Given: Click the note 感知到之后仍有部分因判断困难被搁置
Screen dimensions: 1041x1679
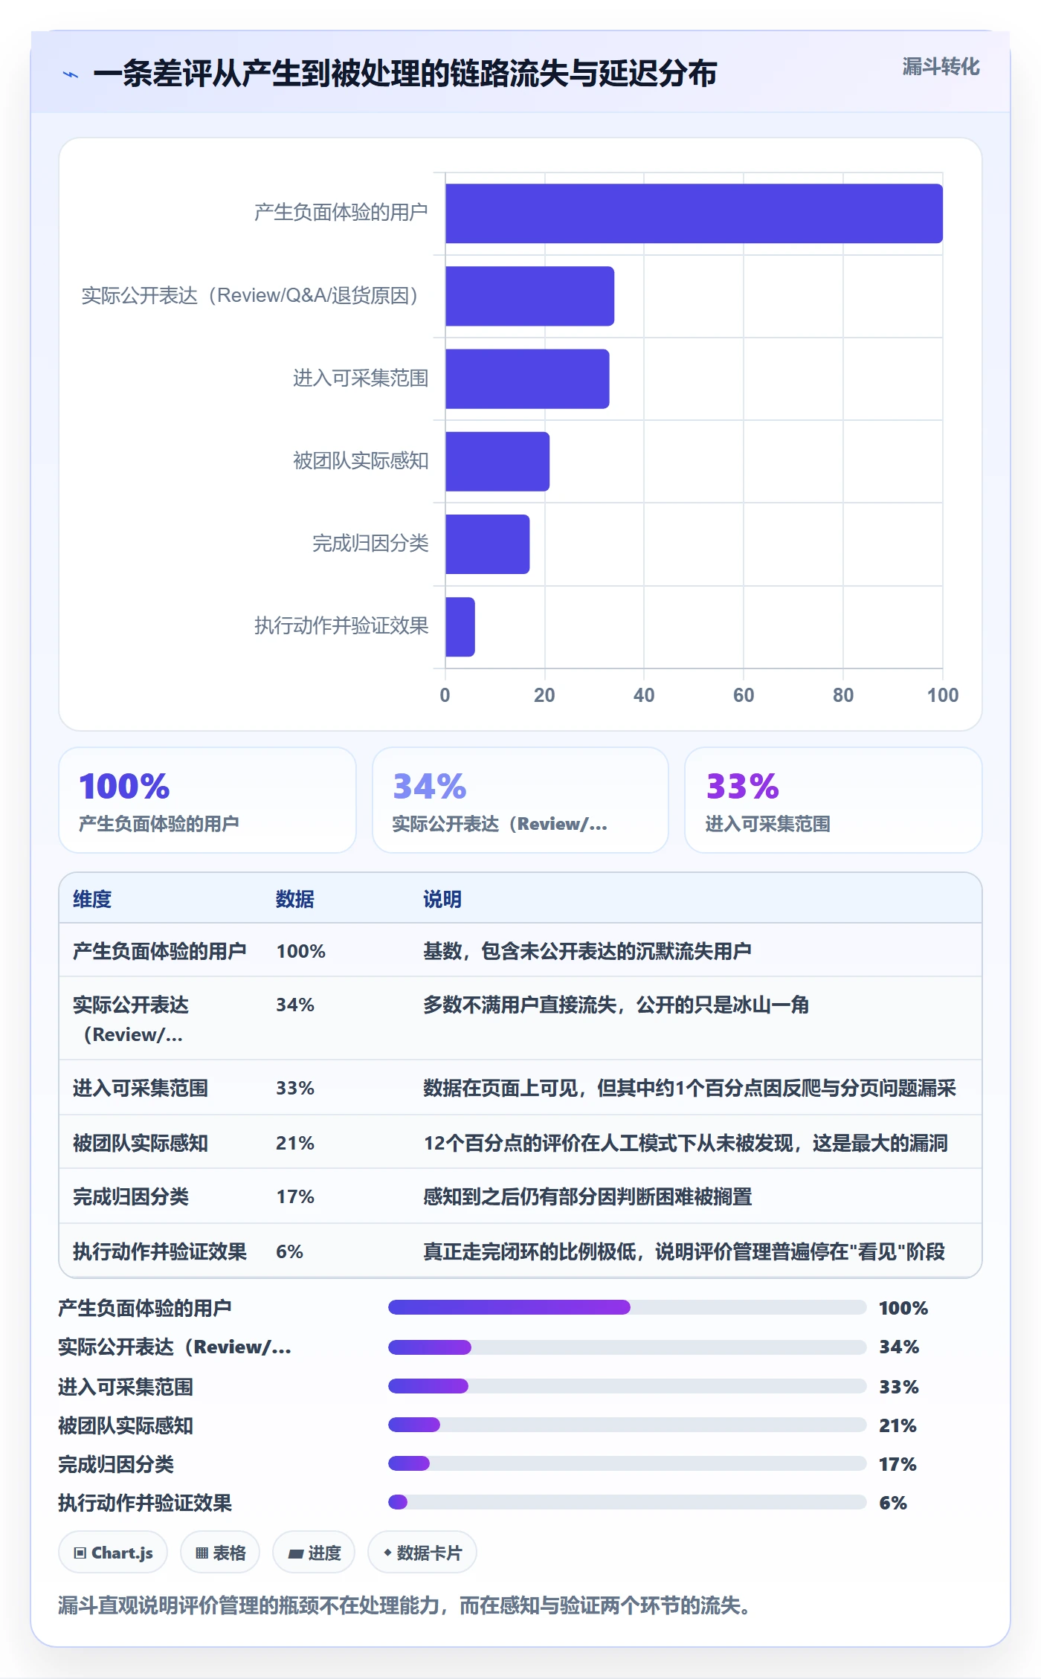Looking at the screenshot, I should tap(587, 1196).
